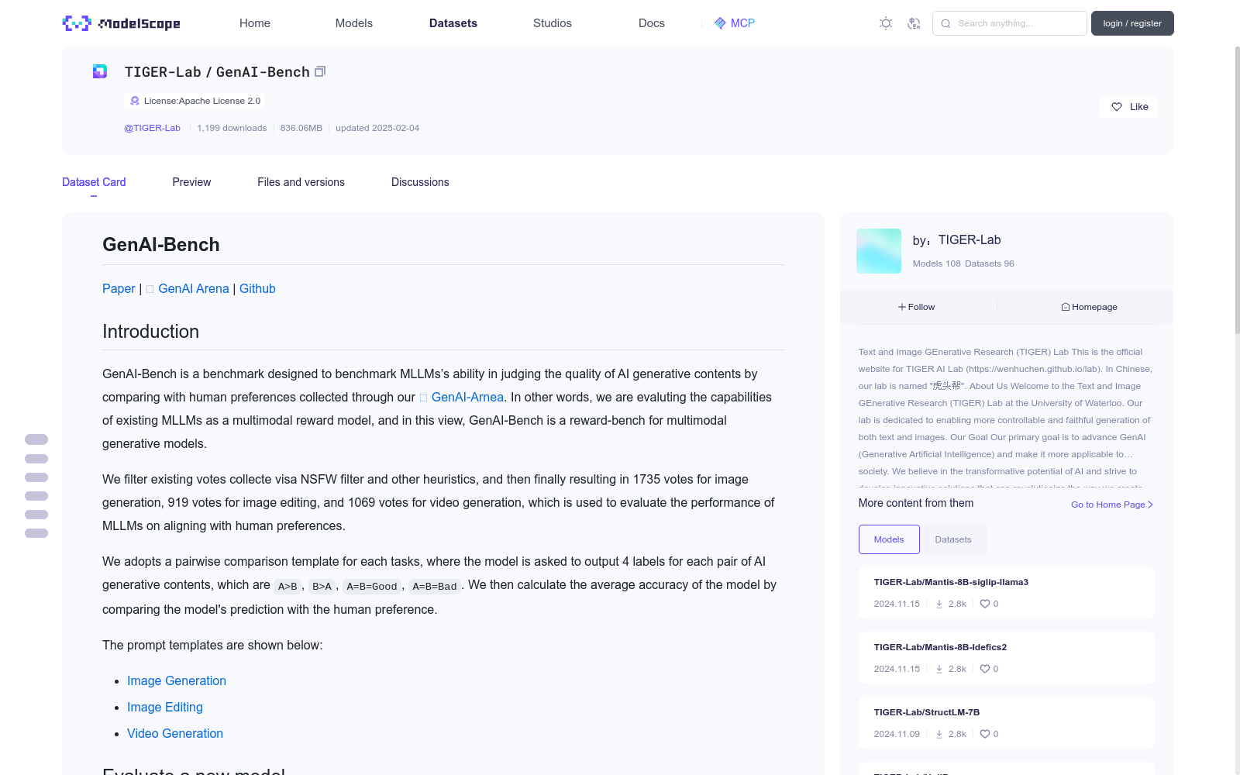This screenshot has width=1240, height=775.
Task: Click the last outline marker in left rail
Action: pos(36,533)
